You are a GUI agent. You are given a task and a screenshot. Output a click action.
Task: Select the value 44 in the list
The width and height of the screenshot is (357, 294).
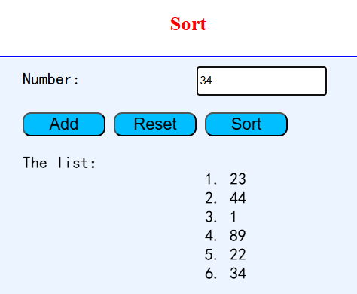pos(238,198)
